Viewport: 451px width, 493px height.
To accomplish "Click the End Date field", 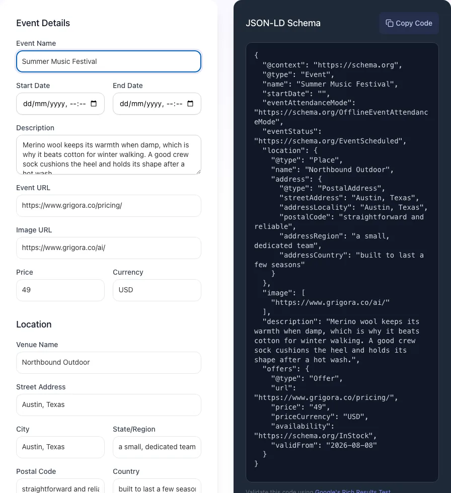I will pos(157,104).
